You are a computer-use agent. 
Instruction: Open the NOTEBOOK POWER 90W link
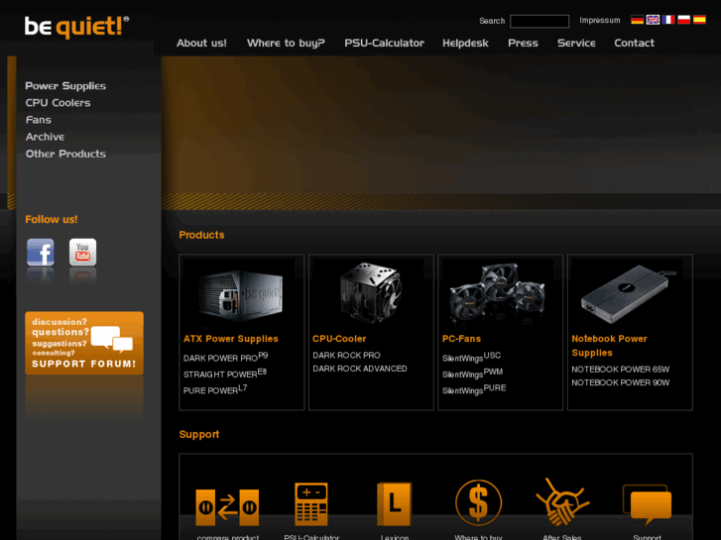[620, 382]
